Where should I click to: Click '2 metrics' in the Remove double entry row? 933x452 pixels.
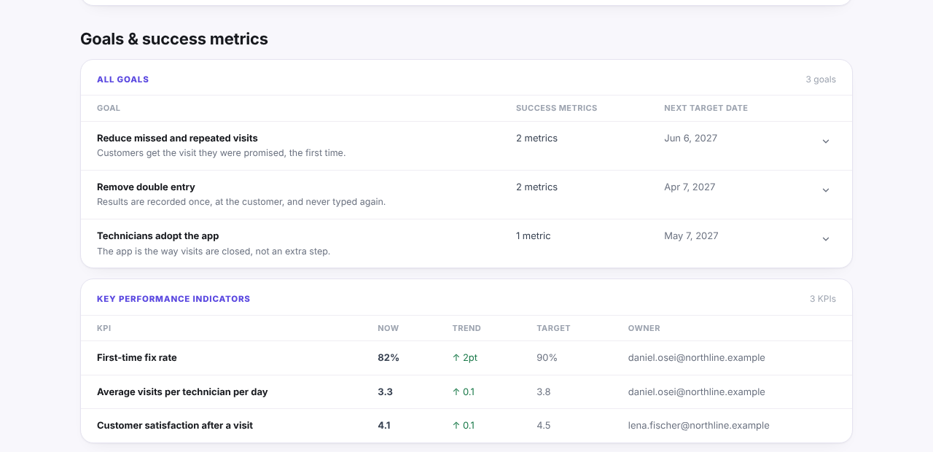click(536, 187)
